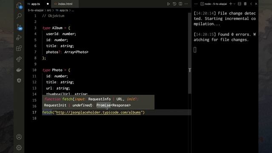
Task: Open the Manage gear icon
Action: point(19,147)
